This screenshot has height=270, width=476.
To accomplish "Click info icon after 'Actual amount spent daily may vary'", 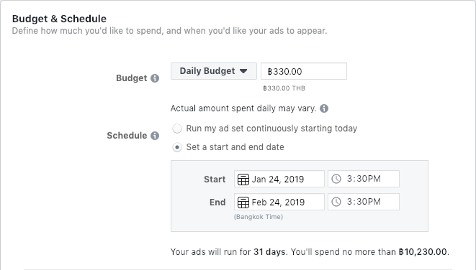I will tap(324, 108).
